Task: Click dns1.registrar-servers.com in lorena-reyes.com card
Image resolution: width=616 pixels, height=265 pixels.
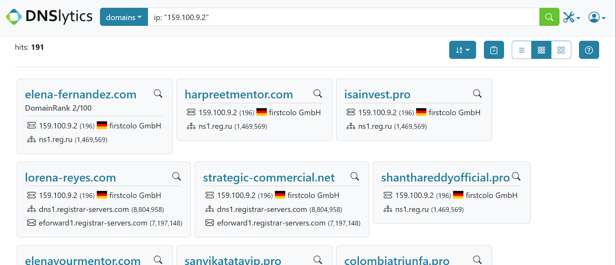Action: click(84, 209)
